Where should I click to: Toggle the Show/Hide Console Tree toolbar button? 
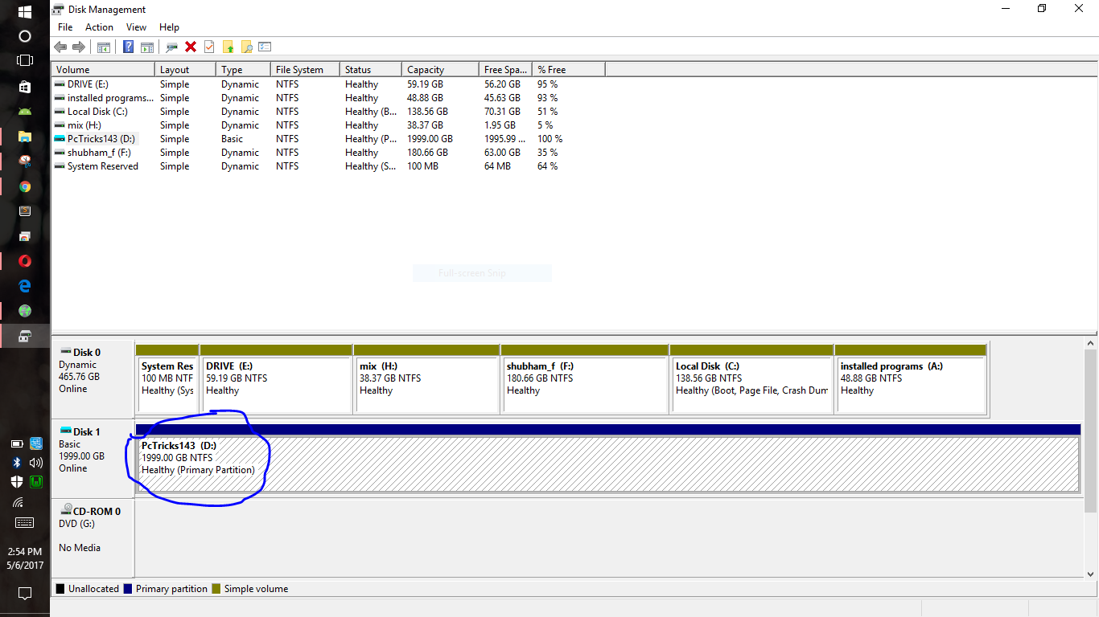(x=103, y=46)
